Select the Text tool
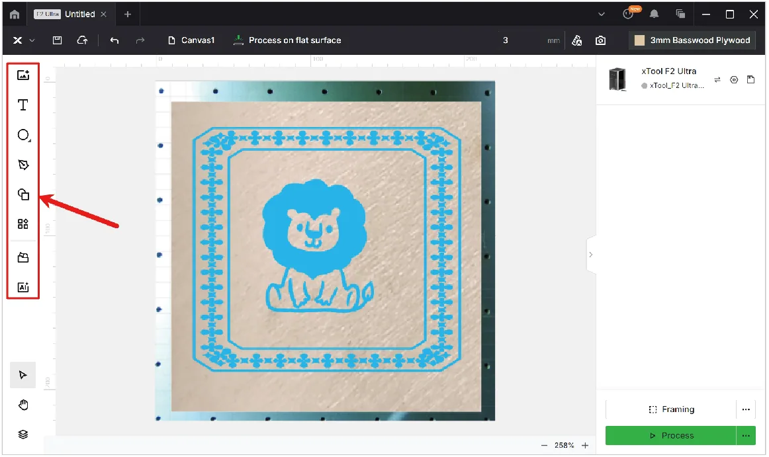Screen dimensions: 769x457 [x=23, y=105]
